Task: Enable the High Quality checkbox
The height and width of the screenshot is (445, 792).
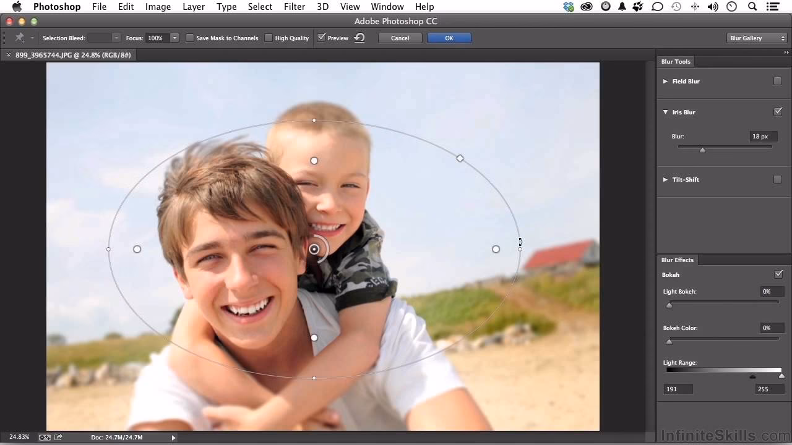Action: [269, 38]
